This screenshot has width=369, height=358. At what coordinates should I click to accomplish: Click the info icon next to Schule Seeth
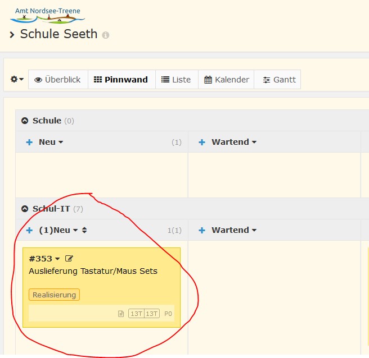coord(106,35)
